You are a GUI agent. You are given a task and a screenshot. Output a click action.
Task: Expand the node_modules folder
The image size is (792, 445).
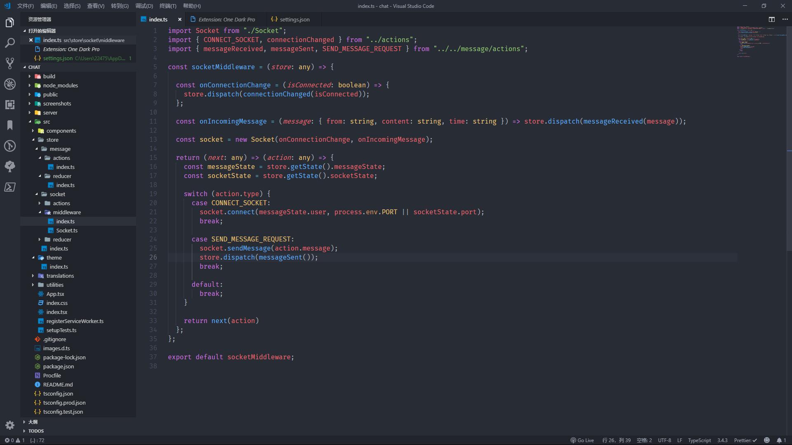pos(60,85)
